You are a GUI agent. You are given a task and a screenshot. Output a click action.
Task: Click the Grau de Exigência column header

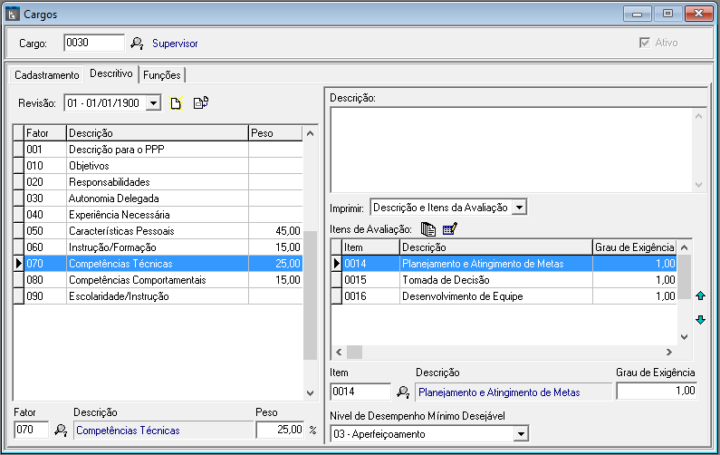click(x=635, y=247)
